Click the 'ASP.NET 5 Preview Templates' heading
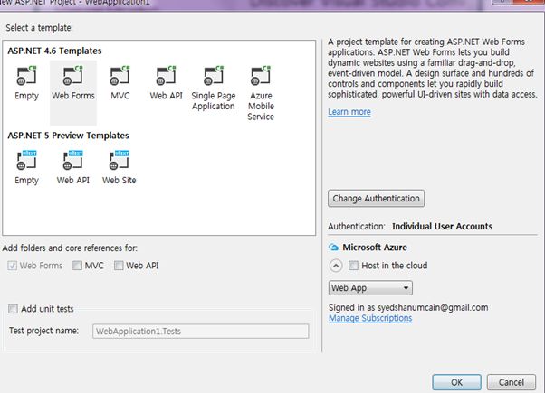This screenshot has height=393, width=545. click(68, 136)
